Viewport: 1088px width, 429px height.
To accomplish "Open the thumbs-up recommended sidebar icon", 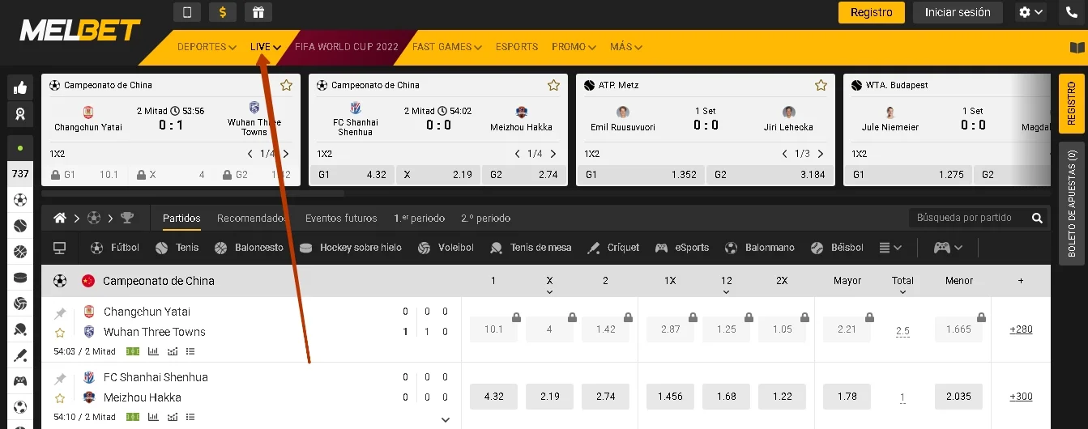I will pos(20,88).
